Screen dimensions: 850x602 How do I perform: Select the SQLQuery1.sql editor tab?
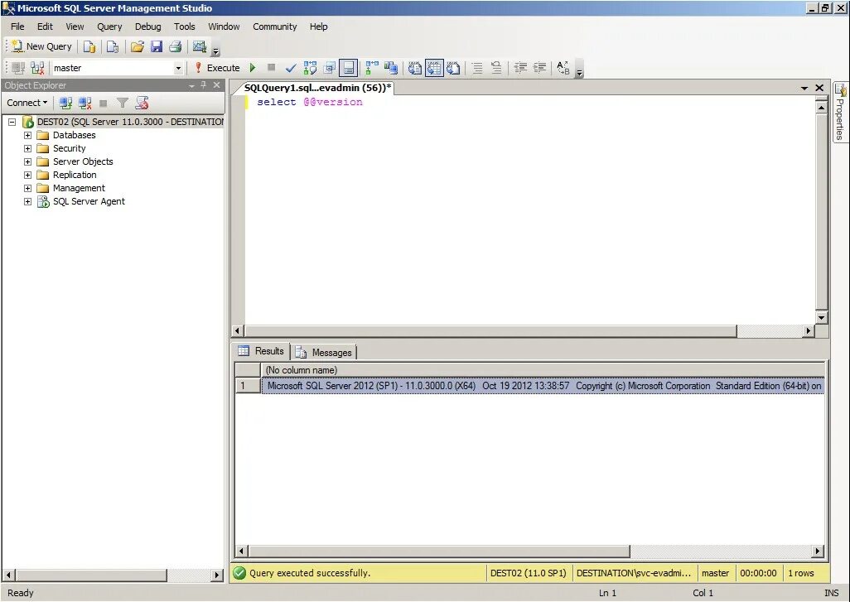317,88
